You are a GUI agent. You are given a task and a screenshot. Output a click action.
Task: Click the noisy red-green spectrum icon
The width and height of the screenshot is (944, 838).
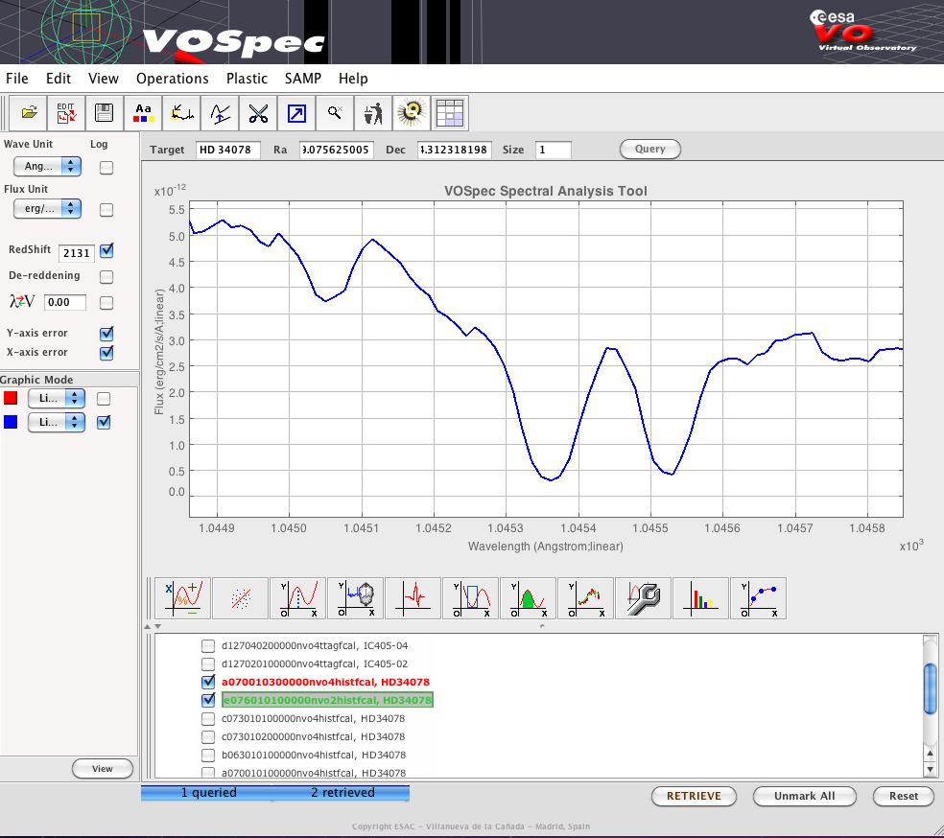586,598
